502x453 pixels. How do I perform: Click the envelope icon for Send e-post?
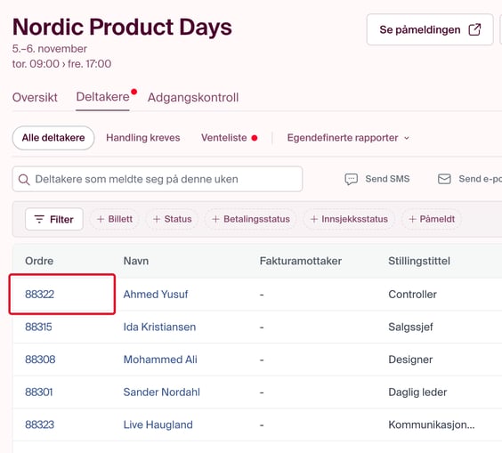444,179
